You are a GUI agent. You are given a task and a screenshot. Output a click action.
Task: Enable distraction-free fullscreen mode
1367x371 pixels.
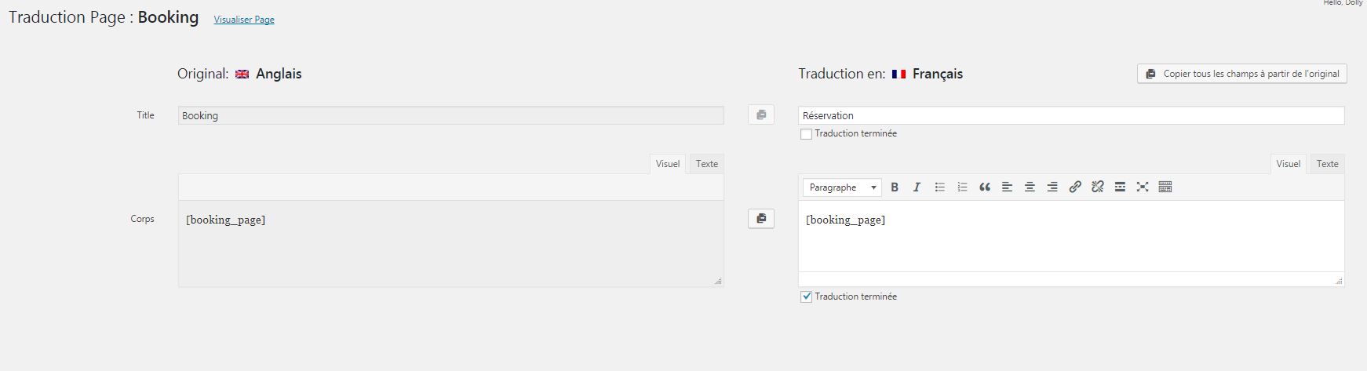[x=1143, y=187]
